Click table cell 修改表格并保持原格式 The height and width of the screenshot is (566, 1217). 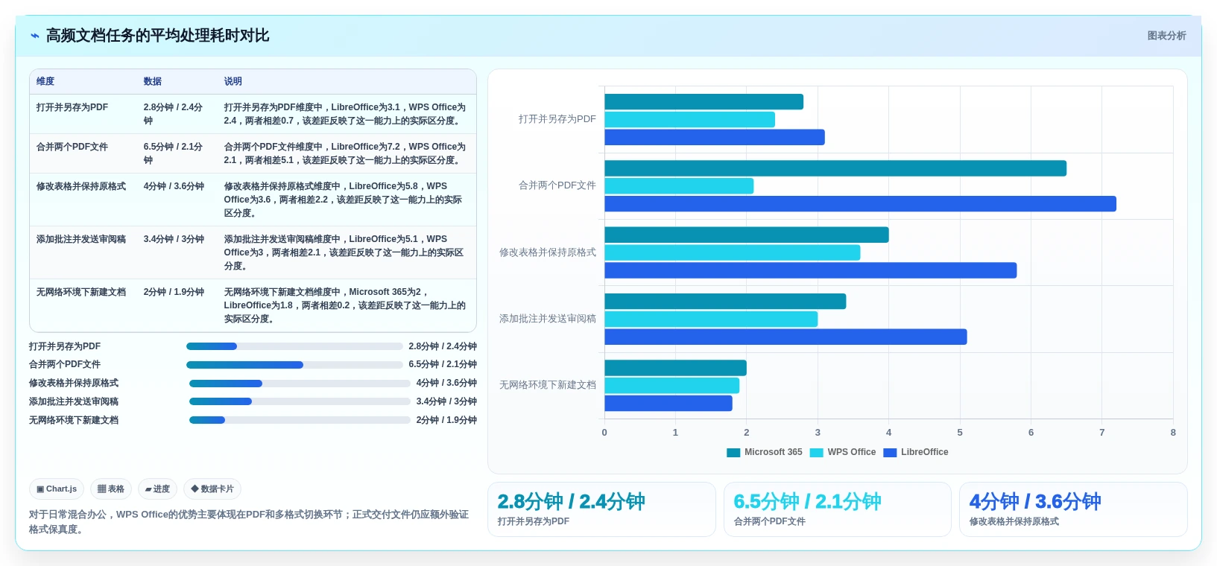pyautogui.click(x=83, y=200)
